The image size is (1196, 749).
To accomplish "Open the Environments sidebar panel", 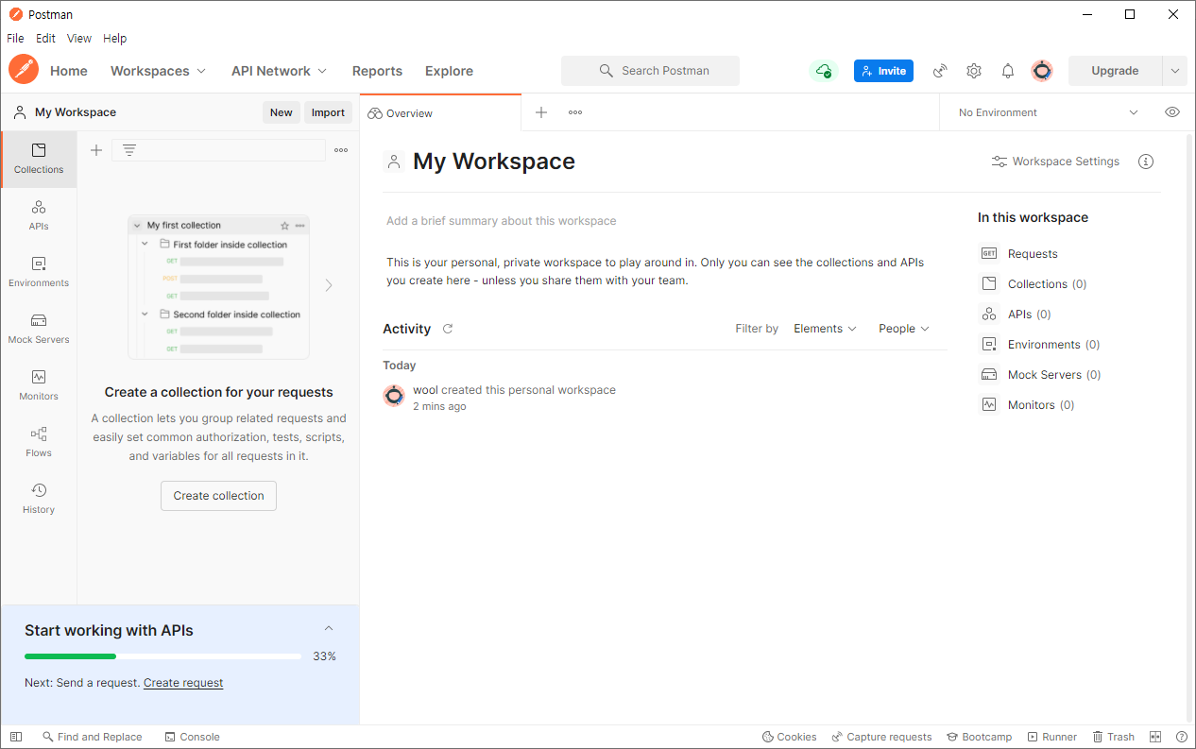I will click(39, 272).
